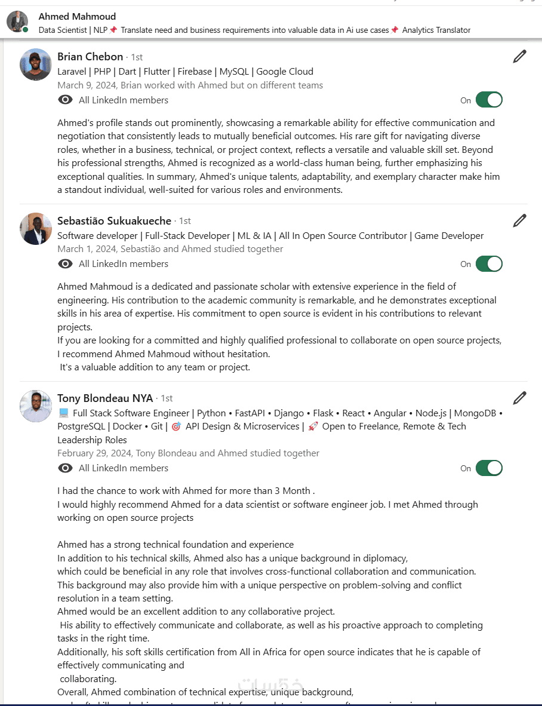Click Ahmed Mahmoud name in header
Screen dimensions: 542x706
pos(77,16)
